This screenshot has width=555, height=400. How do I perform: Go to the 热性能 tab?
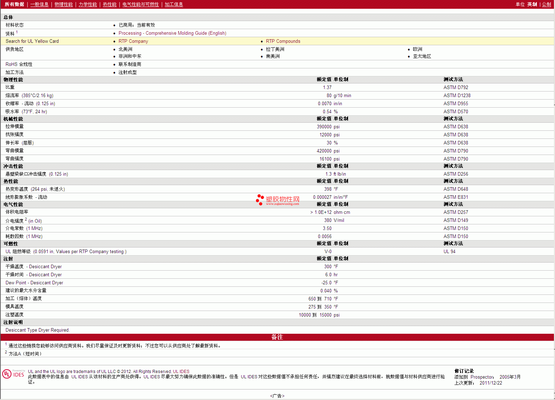pos(110,4)
